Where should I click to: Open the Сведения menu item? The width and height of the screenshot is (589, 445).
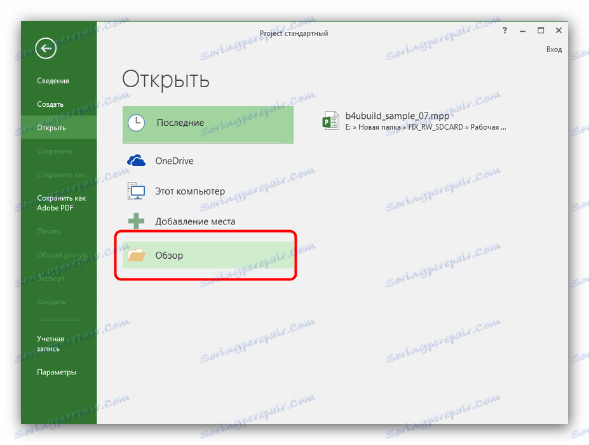pyautogui.click(x=53, y=81)
